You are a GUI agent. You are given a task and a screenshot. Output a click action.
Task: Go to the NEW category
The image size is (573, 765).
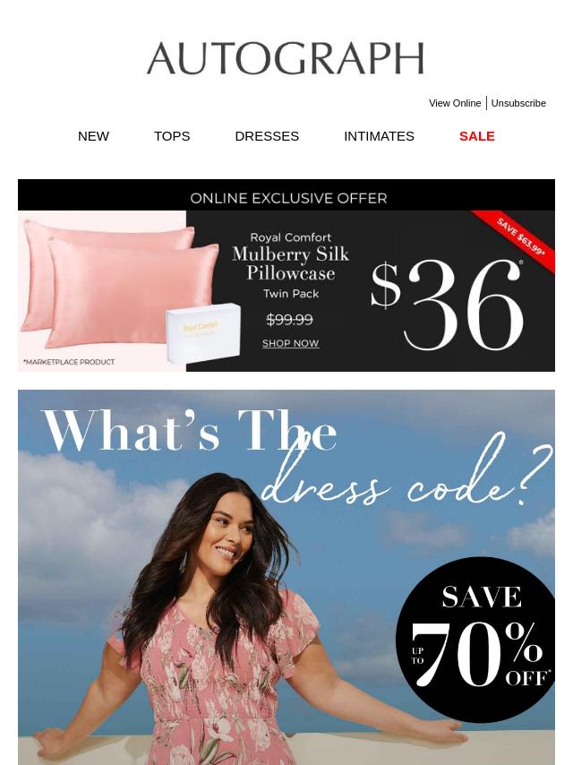click(93, 136)
